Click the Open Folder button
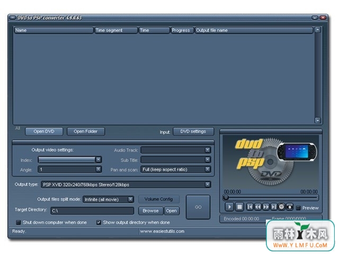 click(x=86, y=131)
